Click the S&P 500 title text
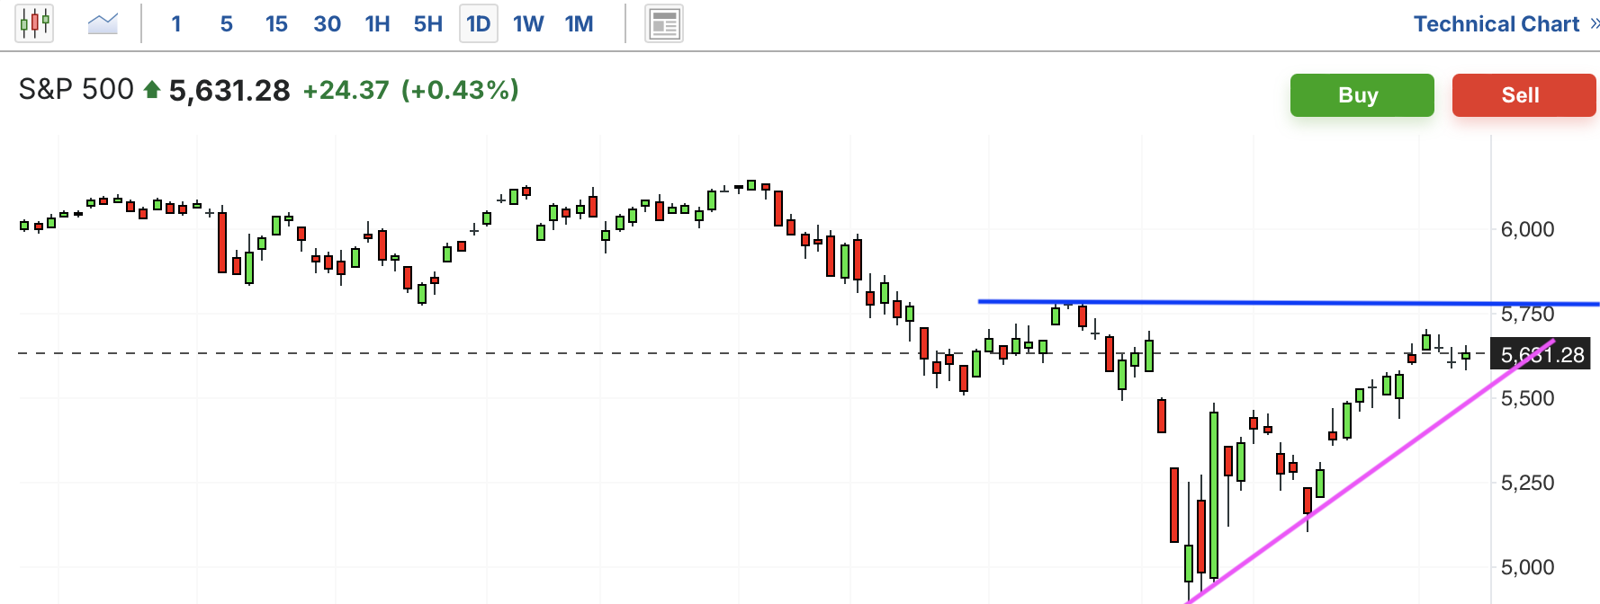This screenshot has height=604, width=1600. pyautogui.click(x=76, y=90)
